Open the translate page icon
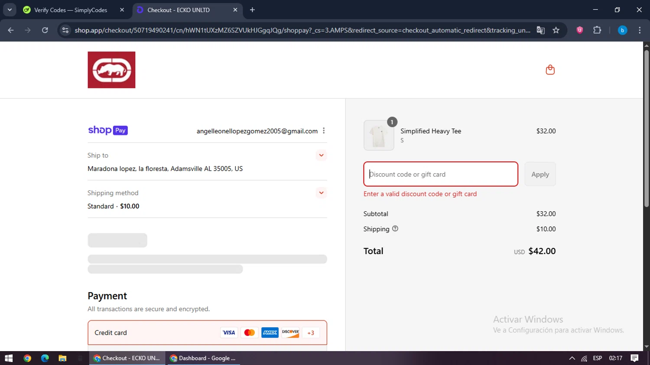Image resolution: width=650 pixels, height=365 pixels. (540, 30)
